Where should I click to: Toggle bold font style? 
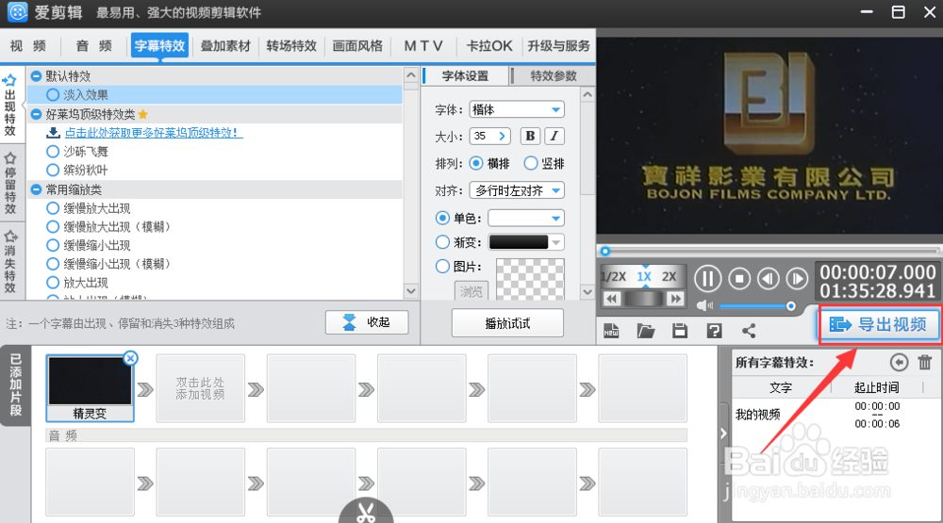pyautogui.click(x=530, y=136)
